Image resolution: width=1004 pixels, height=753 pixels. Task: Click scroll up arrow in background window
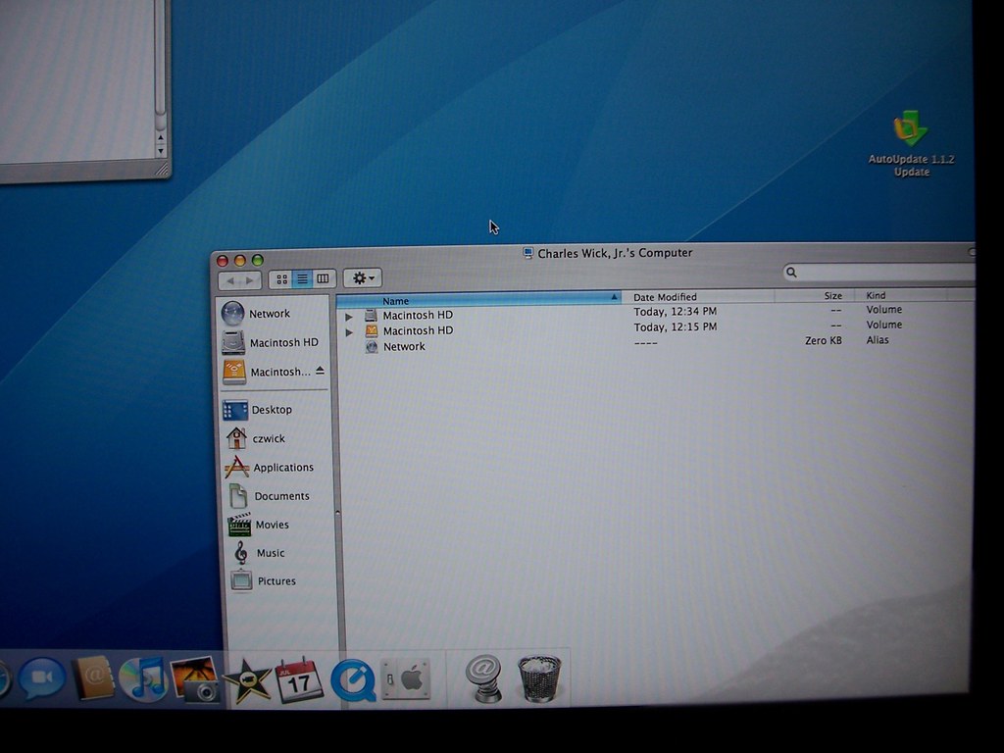(161, 137)
